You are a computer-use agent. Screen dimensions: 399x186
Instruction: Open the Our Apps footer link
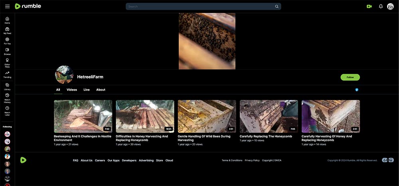(113, 161)
